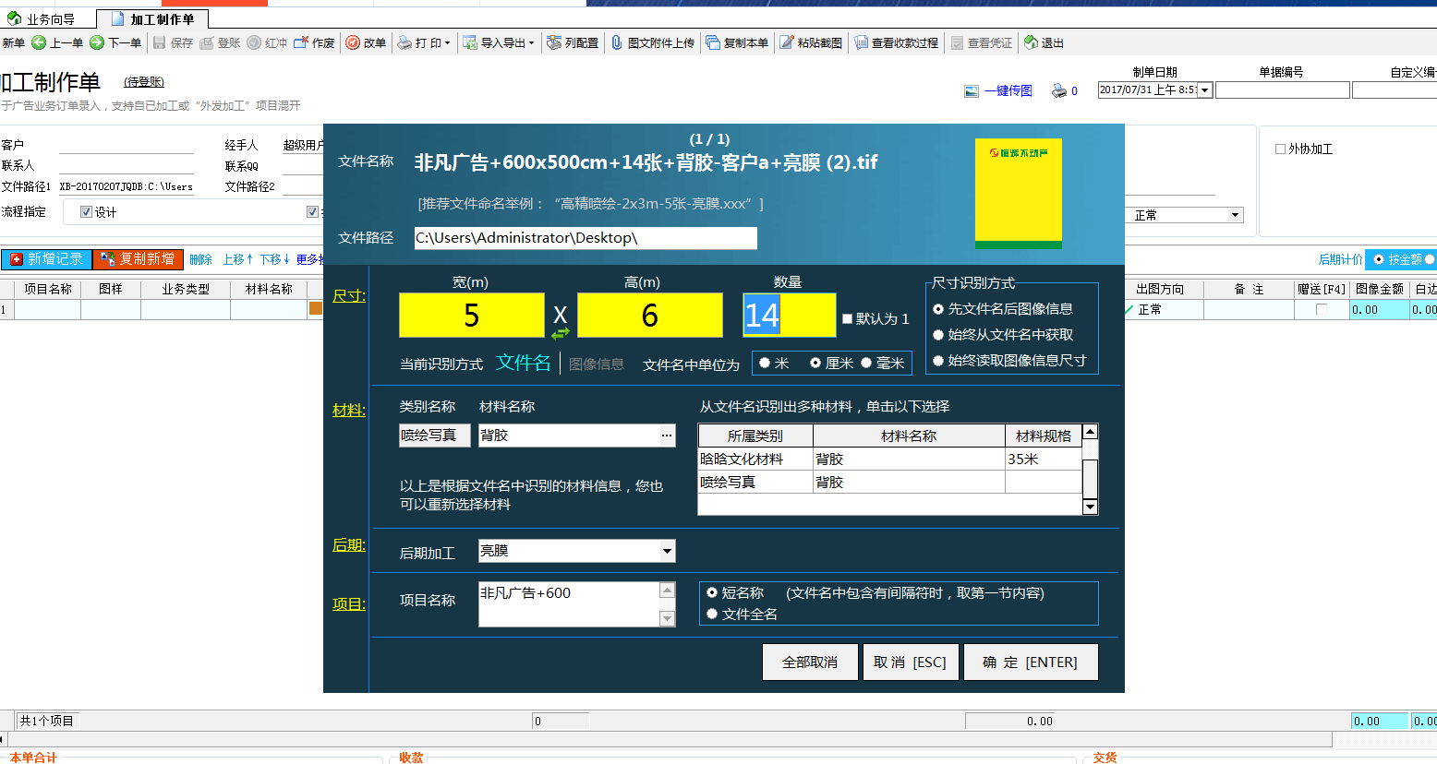Open the 制单日期 date picker dropdown
This screenshot has height=764, width=1437.
(x=1204, y=90)
